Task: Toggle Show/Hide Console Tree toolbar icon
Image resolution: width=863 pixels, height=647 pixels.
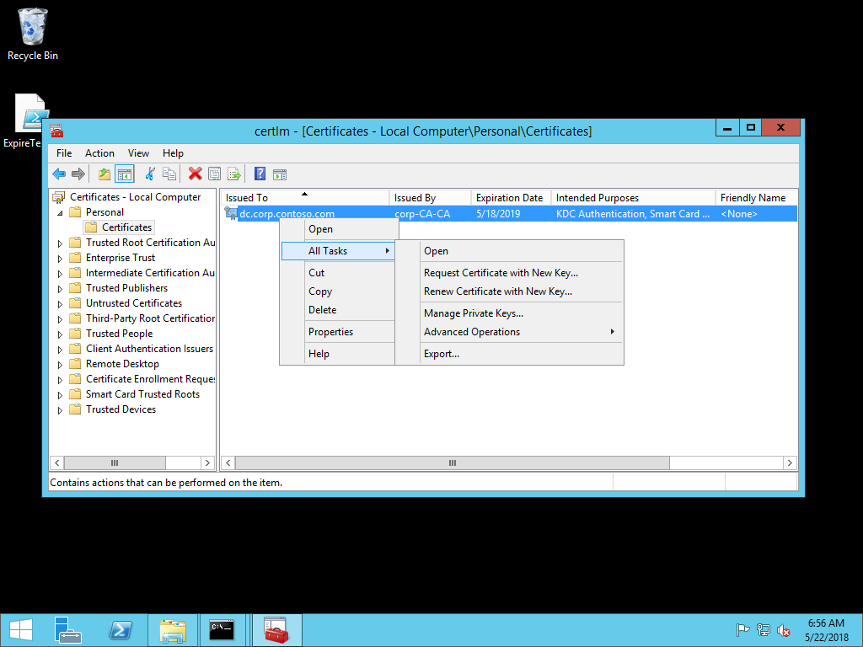Action: pyautogui.click(x=125, y=174)
